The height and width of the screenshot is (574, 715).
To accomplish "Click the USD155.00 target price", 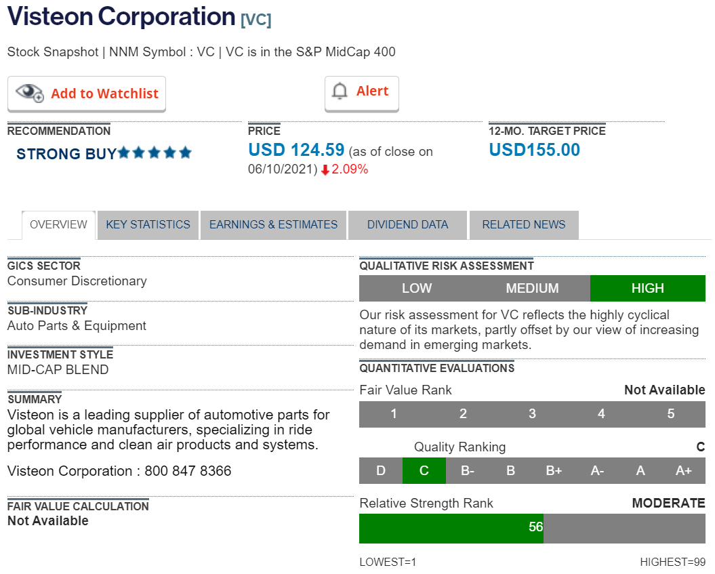I will tap(534, 150).
